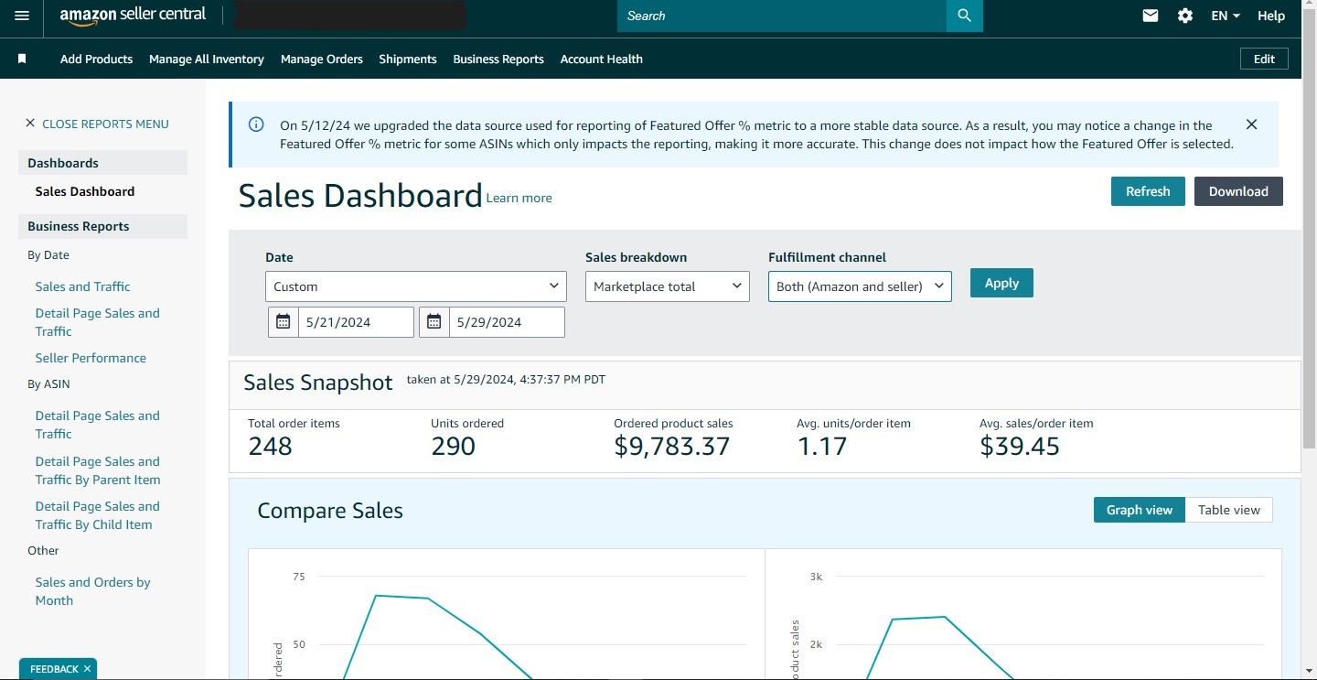Open Account Health

[x=602, y=59]
